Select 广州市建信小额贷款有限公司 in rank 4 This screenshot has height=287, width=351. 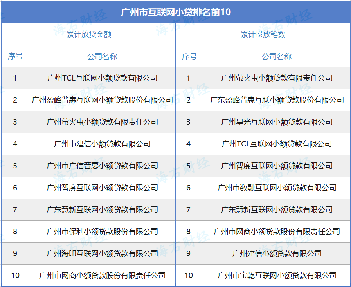[102, 144]
